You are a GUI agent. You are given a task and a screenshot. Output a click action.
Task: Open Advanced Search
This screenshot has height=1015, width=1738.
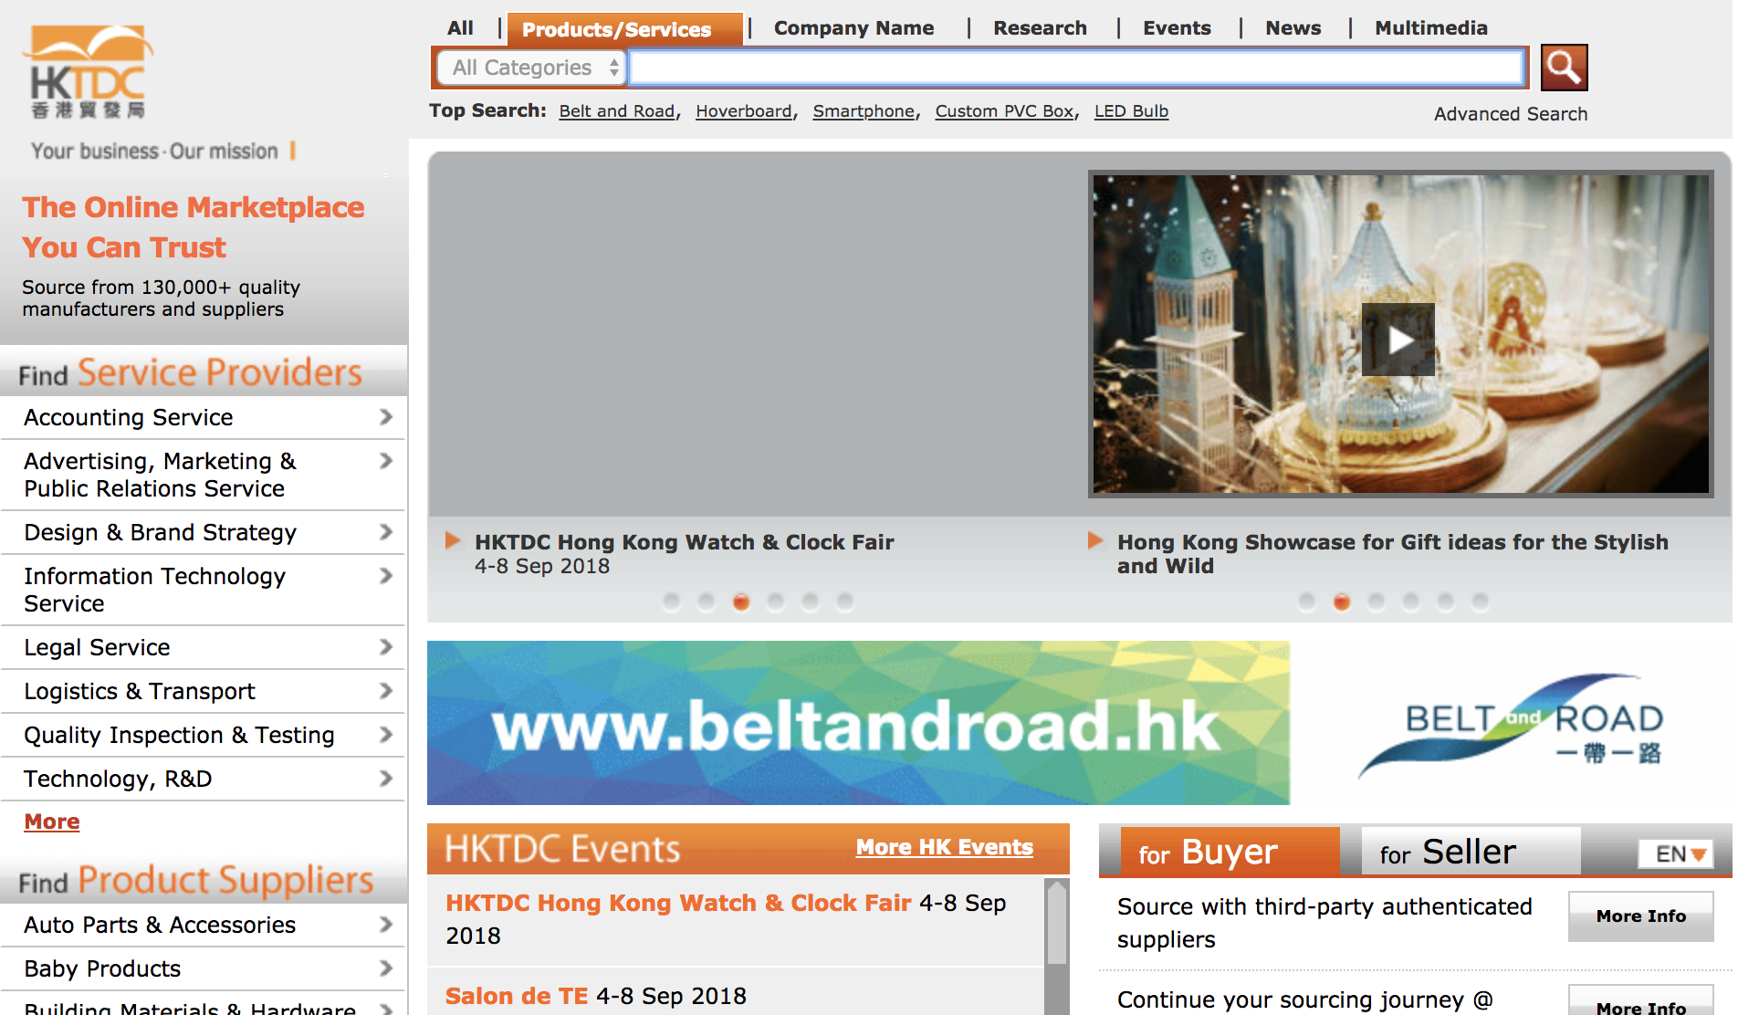[1510, 114]
